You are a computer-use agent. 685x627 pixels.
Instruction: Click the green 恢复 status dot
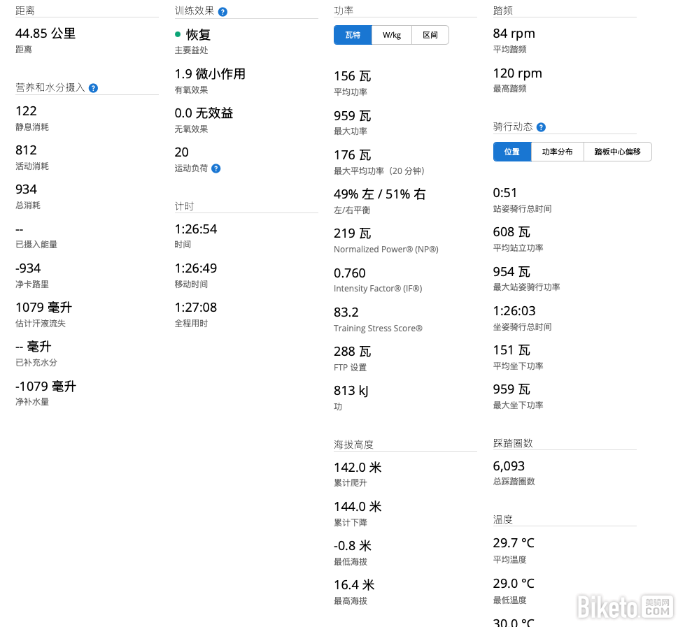click(x=178, y=34)
